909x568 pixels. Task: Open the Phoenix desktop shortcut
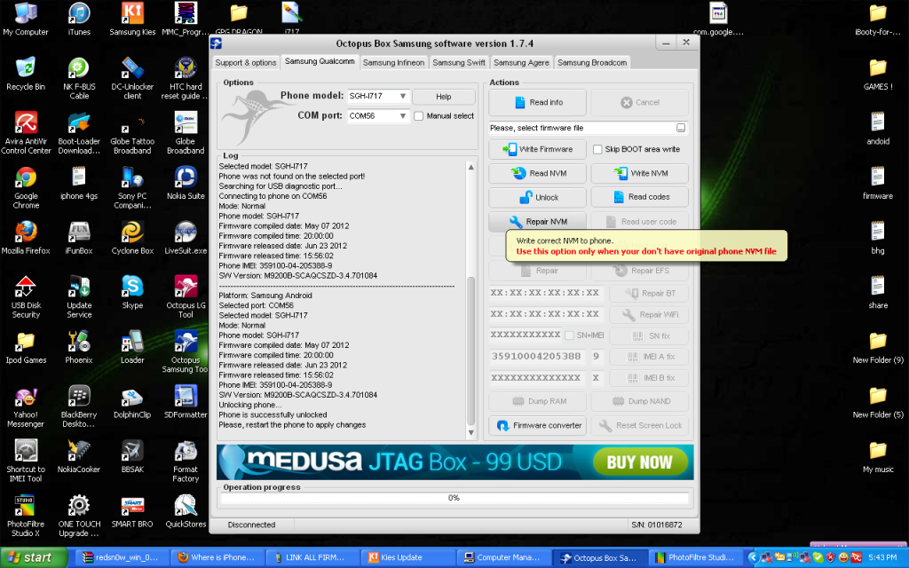[x=79, y=347]
